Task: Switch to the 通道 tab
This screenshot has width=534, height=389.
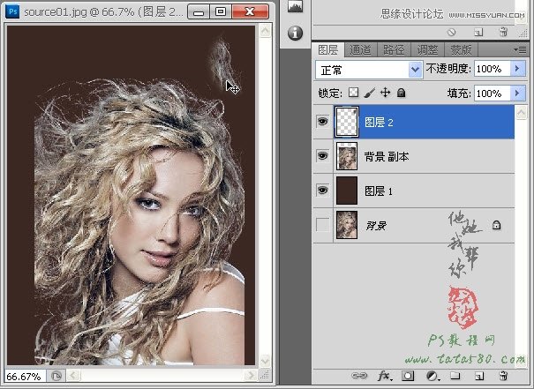Action: (x=360, y=50)
